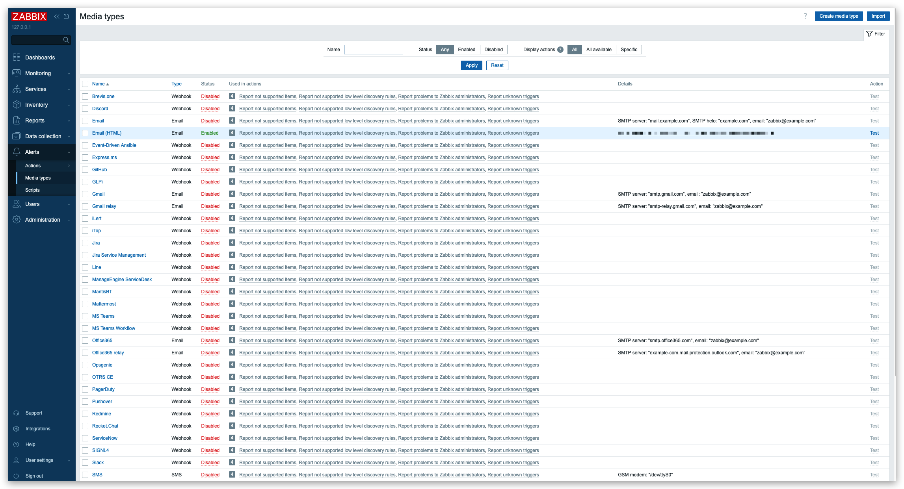The height and width of the screenshot is (489, 904).
Task: Collapse the sidebar with double-chevron icon
Action: 57,17
